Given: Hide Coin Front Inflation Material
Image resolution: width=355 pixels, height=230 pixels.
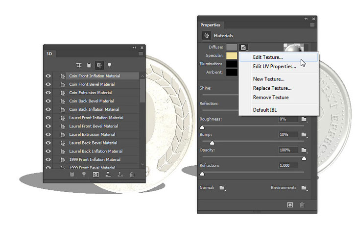Looking at the screenshot, I should [x=48, y=76].
